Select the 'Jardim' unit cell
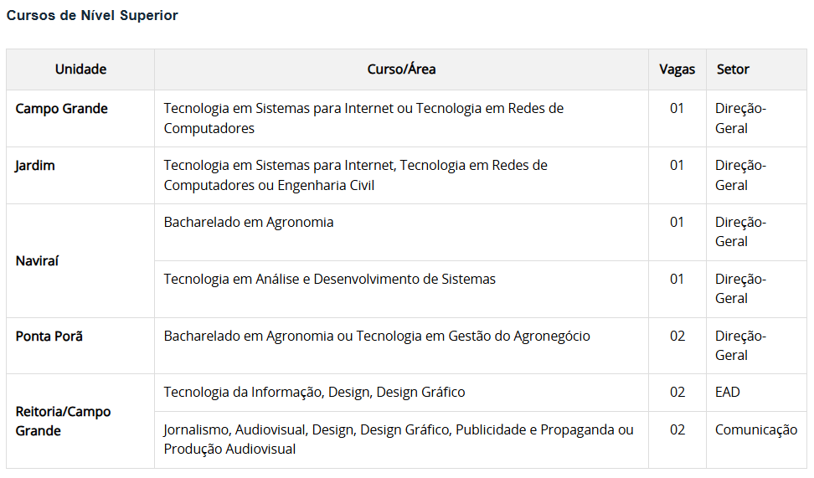This screenshot has width=814, height=478. [35, 166]
